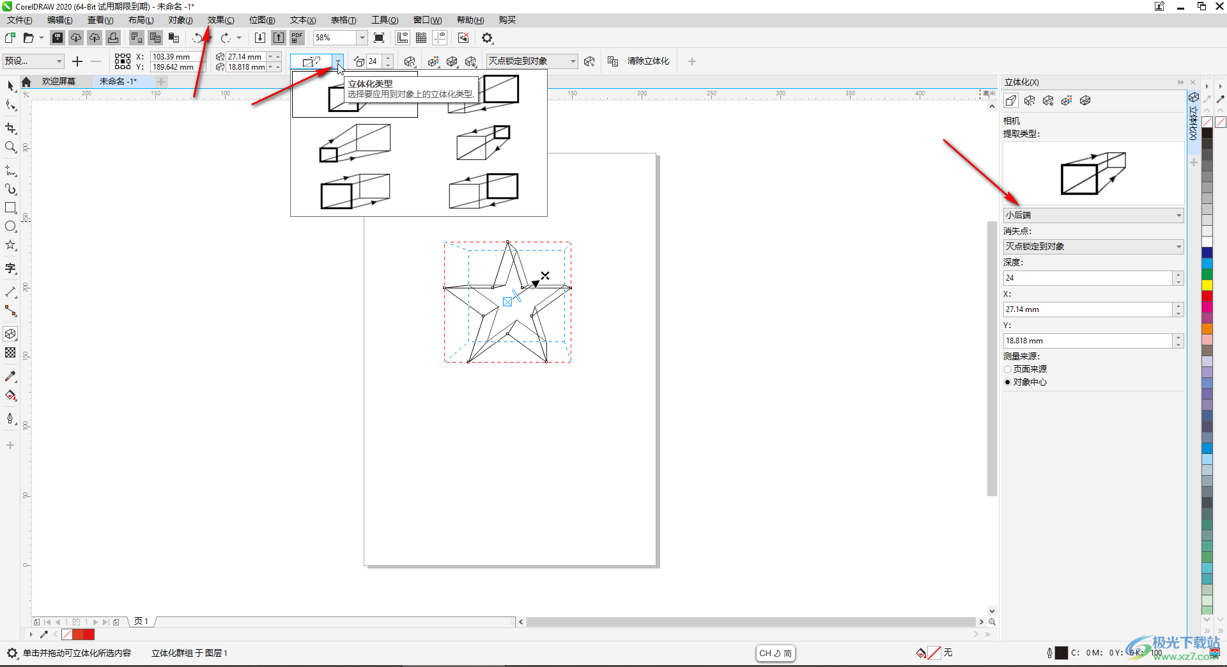This screenshot has height=667, width=1227.
Task: Select the Ellipse tool in toolbox
Action: tap(10, 226)
